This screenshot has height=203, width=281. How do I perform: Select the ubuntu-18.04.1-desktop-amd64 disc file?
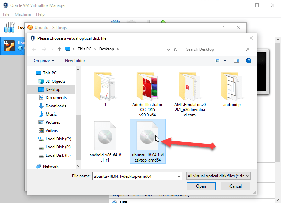(x=147, y=141)
